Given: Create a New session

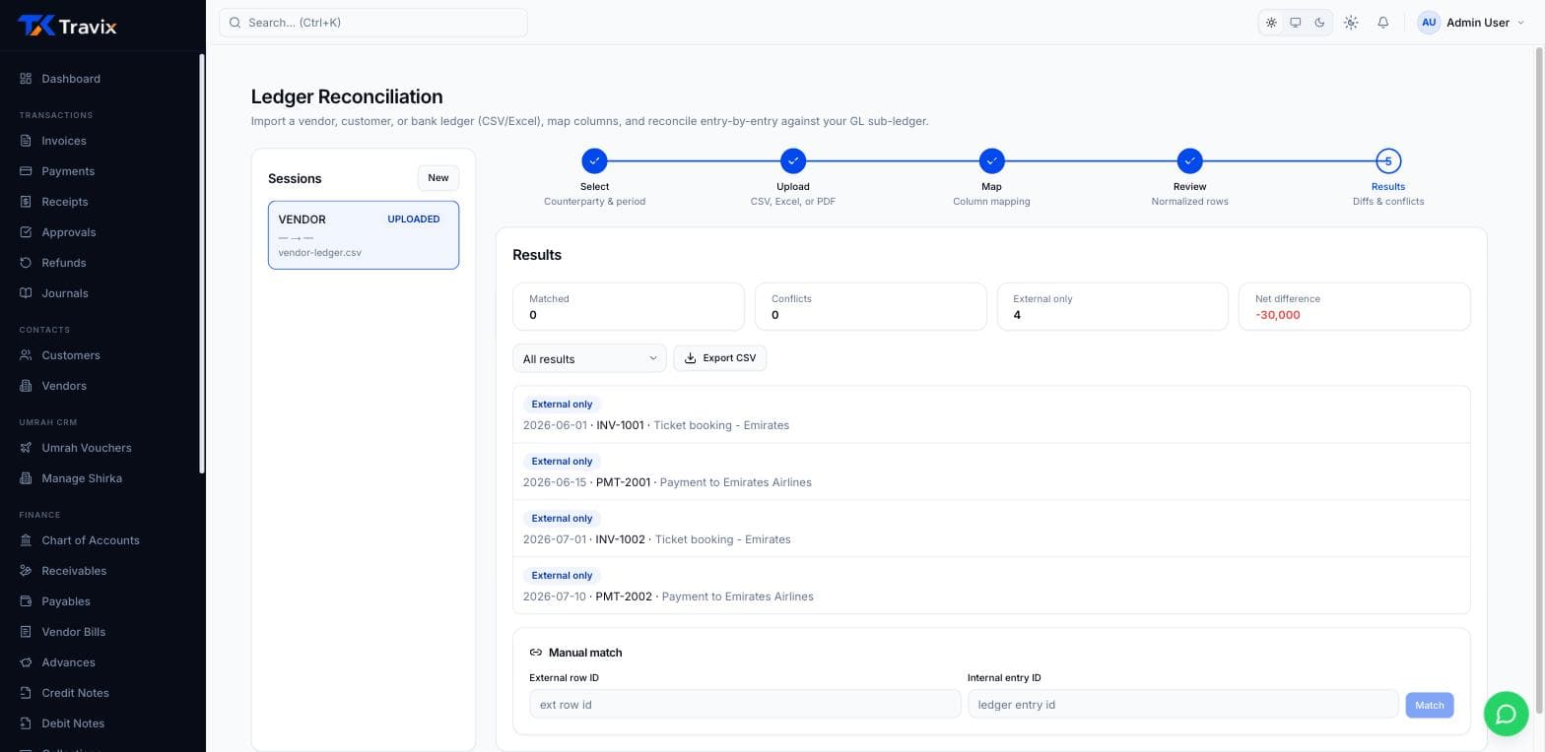Looking at the screenshot, I should [x=438, y=178].
